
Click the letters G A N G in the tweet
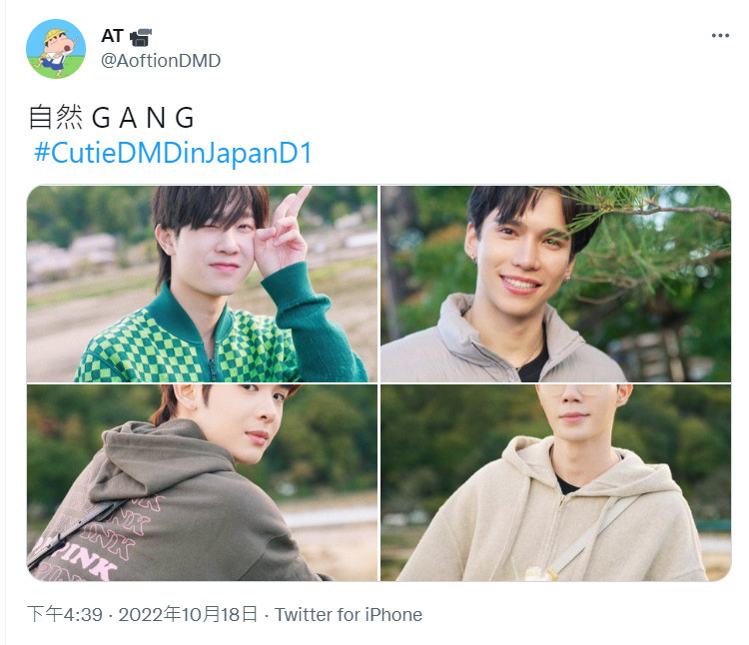pyautogui.click(x=143, y=118)
